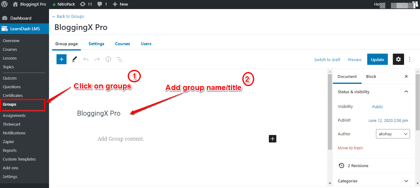Close the settings sidebar with X
420x188 pixels.
[x=406, y=76]
